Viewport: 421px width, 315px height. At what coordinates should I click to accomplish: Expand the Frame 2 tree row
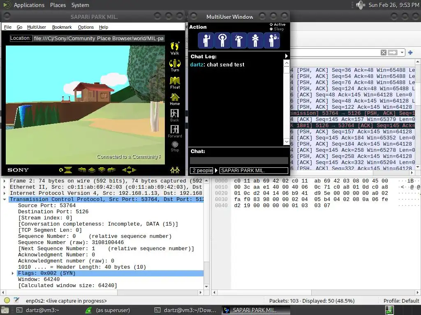coord(5,181)
